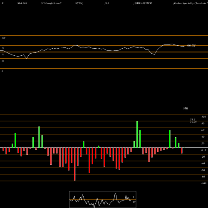Select the OMKARCHEM ticker text in header

143,3
